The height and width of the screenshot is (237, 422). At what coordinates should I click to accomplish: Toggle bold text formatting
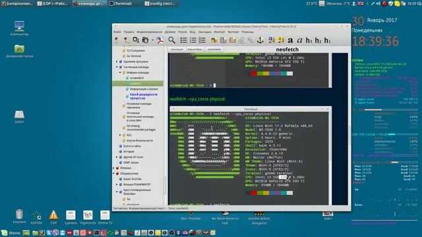[290, 40]
